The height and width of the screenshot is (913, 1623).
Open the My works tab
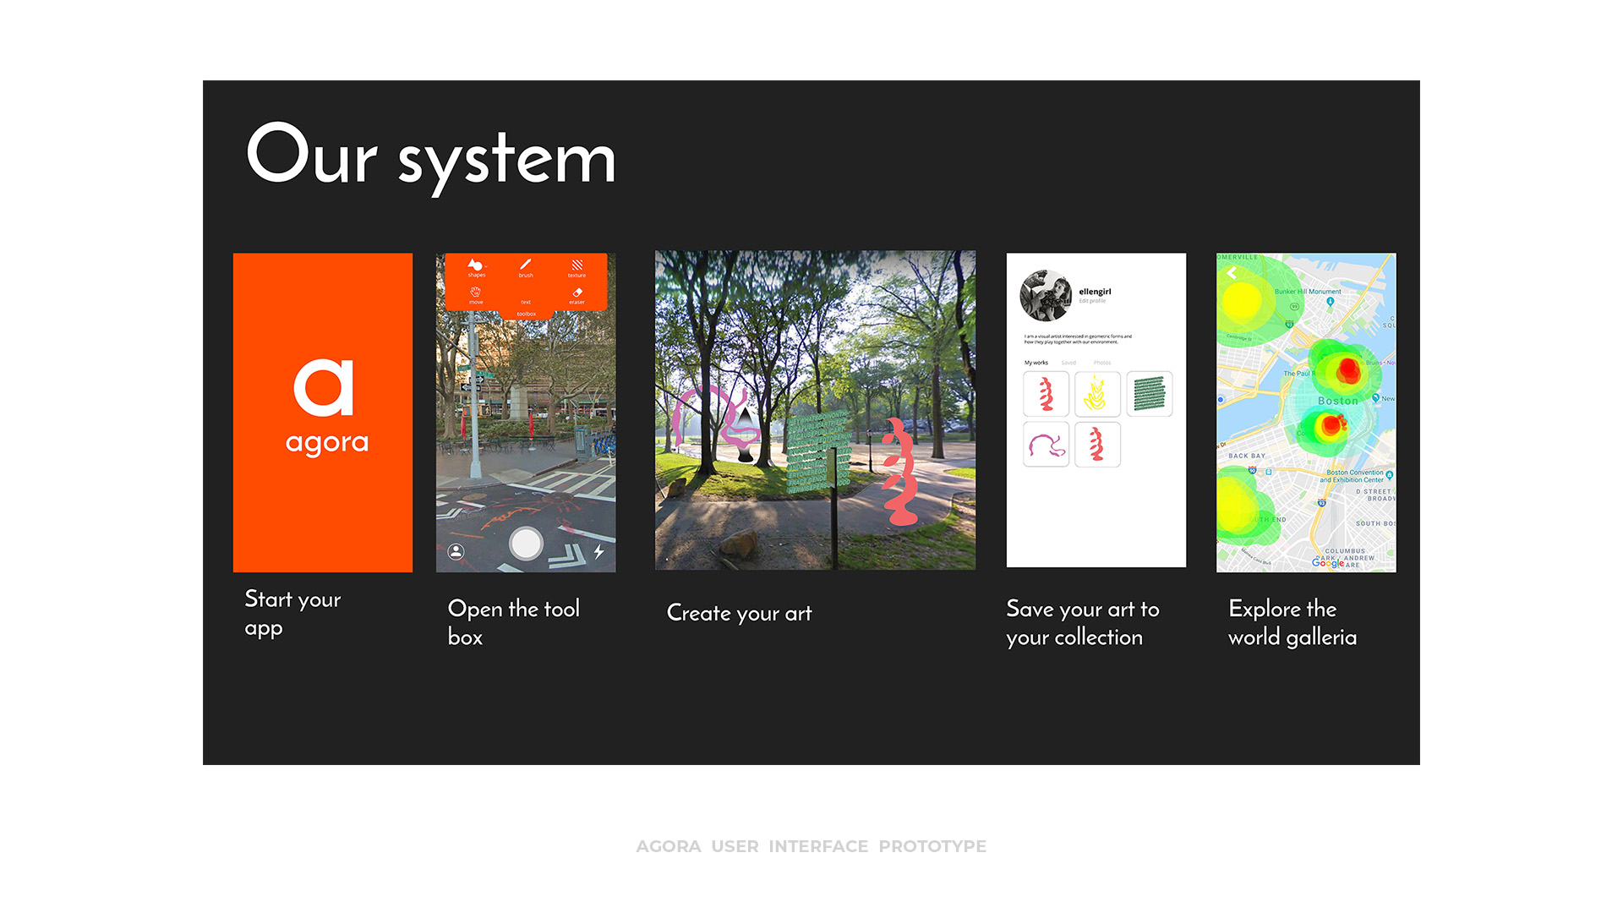point(1036,363)
